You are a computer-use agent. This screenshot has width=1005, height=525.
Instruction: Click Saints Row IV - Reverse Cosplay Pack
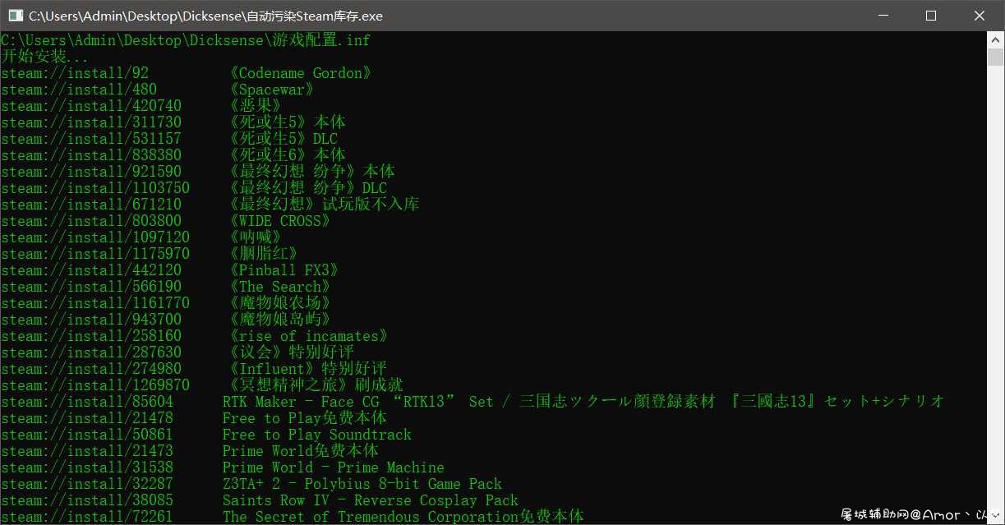point(371,500)
